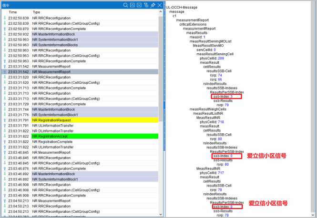317x218 pixels.
Task: Select the measurementReport tree node
Action: 192,20
